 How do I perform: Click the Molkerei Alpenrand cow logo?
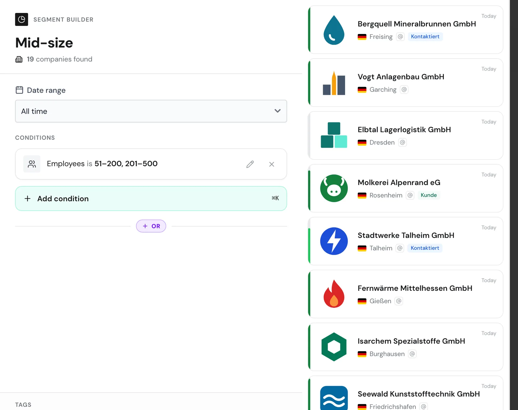click(x=334, y=188)
